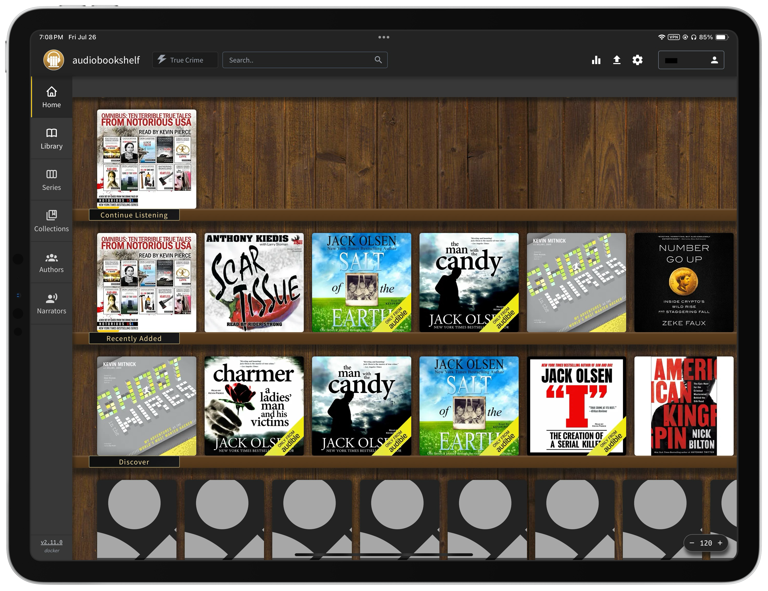Click the v2.11.0 version link

[x=52, y=542]
